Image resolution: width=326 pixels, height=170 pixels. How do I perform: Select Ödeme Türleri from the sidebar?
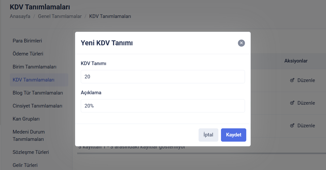point(28,54)
